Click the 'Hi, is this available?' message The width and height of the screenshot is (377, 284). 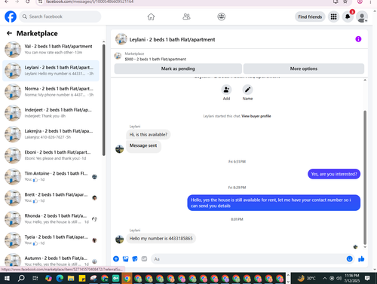click(149, 135)
